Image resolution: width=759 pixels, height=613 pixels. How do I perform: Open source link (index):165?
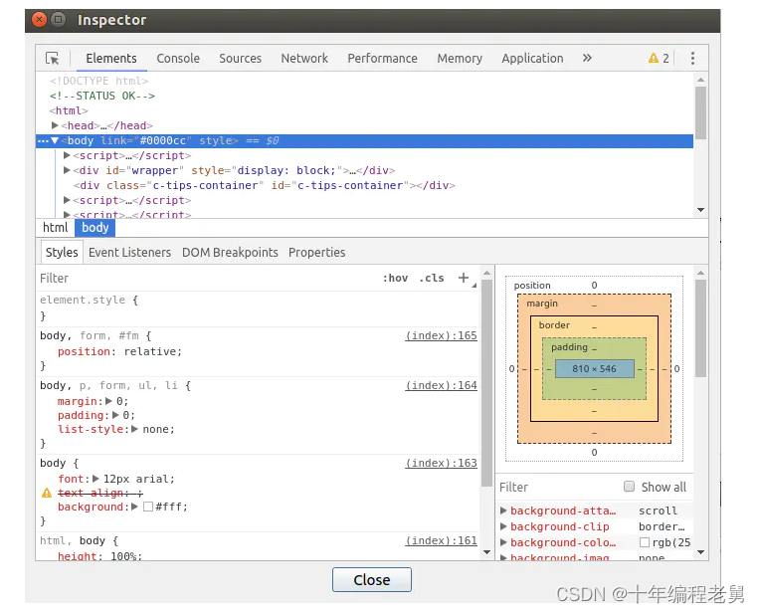[442, 335]
